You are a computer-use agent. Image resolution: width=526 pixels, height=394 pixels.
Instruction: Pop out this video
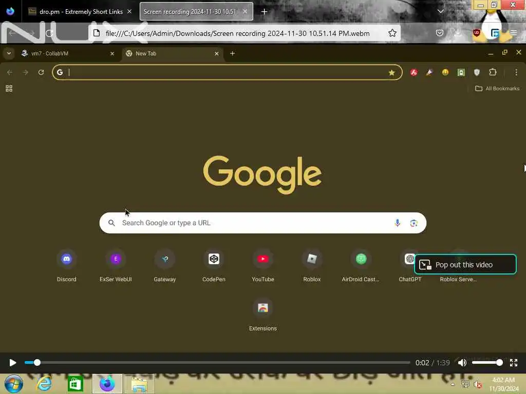pyautogui.click(x=465, y=265)
